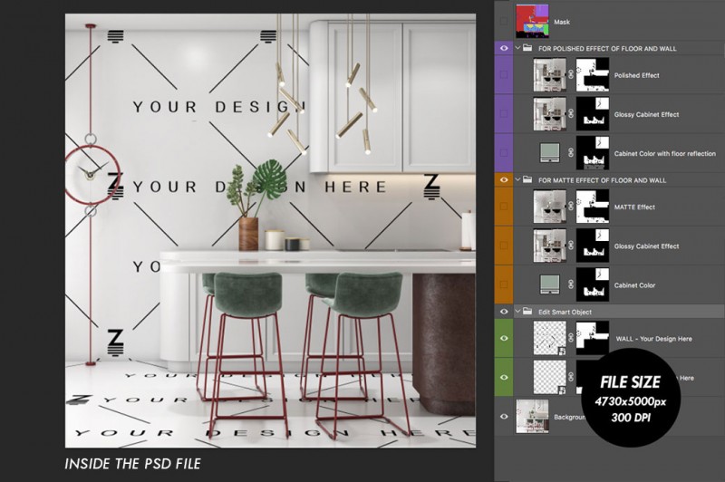Show the Cabinet Color layer in the matte group
Viewport: 725px width, 482px height.
tap(504, 284)
